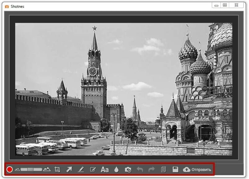This screenshot has height=179, width=249.
Task: Click the Отправить upload button
Action: [197, 169]
